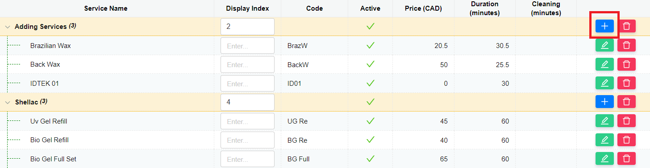The image size is (650, 168).
Task: Sort by Price (CAD) column header
Action: 423,8
